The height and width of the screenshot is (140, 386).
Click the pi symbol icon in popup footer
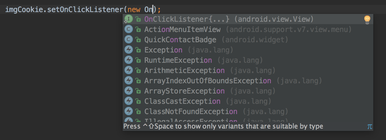tap(369, 126)
